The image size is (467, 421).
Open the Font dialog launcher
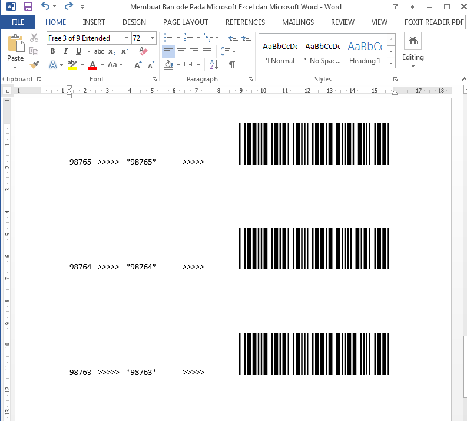click(x=154, y=80)
